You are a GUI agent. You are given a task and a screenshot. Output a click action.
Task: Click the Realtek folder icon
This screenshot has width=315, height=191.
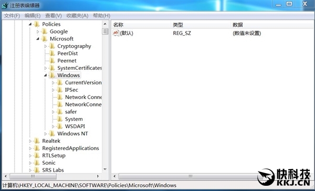pos(37,141)
